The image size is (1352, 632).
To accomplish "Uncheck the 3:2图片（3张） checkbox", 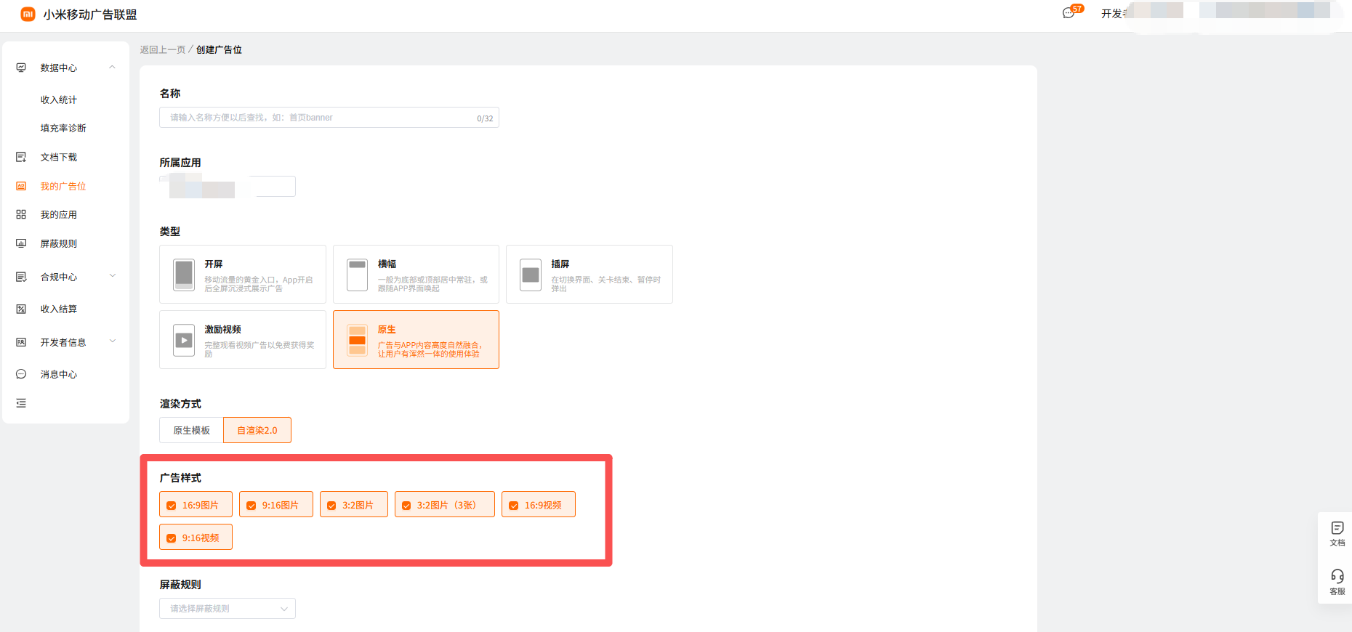I will coord(406,506).
